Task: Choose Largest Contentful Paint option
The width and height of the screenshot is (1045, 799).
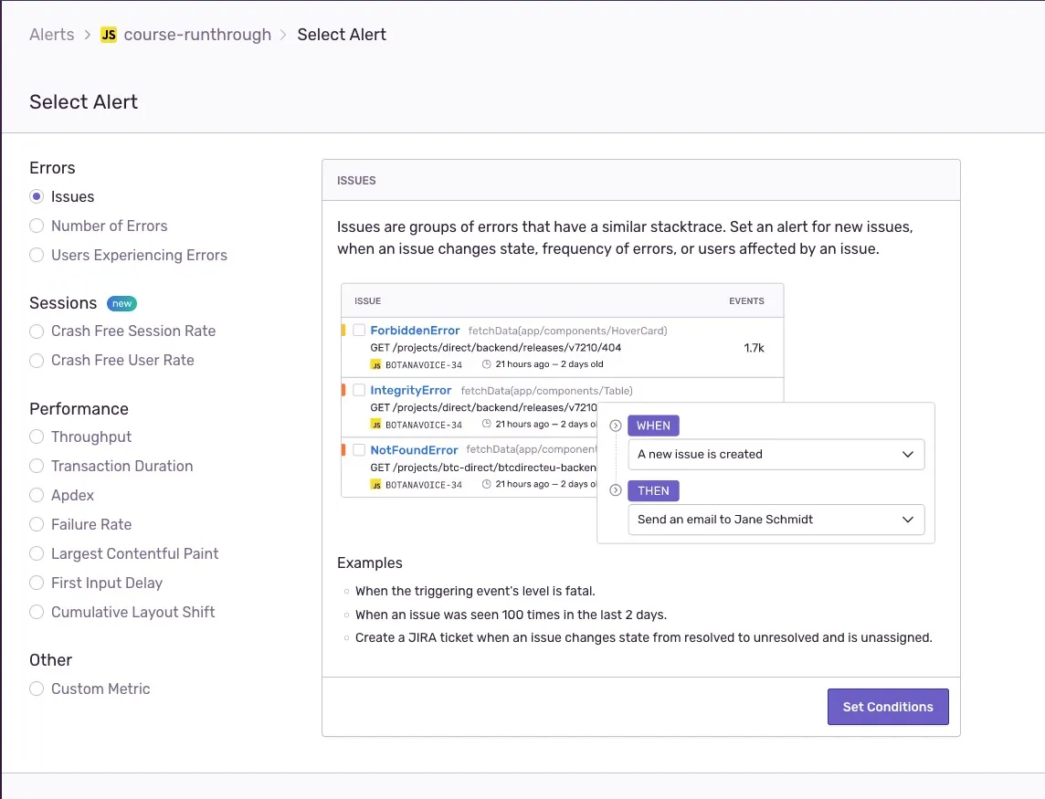Action: tap(37, 553)
